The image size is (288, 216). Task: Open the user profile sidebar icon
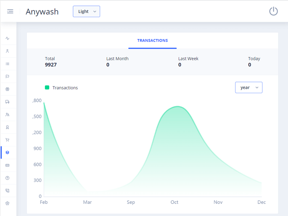(8, 51)
